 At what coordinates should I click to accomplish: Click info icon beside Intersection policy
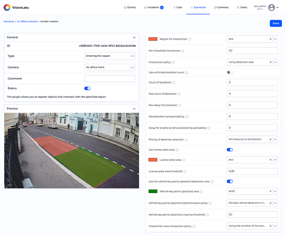pyautogui.click(x=173, y=62)
